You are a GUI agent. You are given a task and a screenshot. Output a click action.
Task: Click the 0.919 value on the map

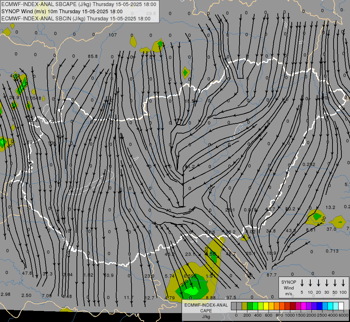pyautogui.click(x=250, y=210)
